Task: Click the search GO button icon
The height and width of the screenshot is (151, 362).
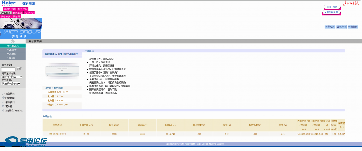Action: (x=18, y=68)
